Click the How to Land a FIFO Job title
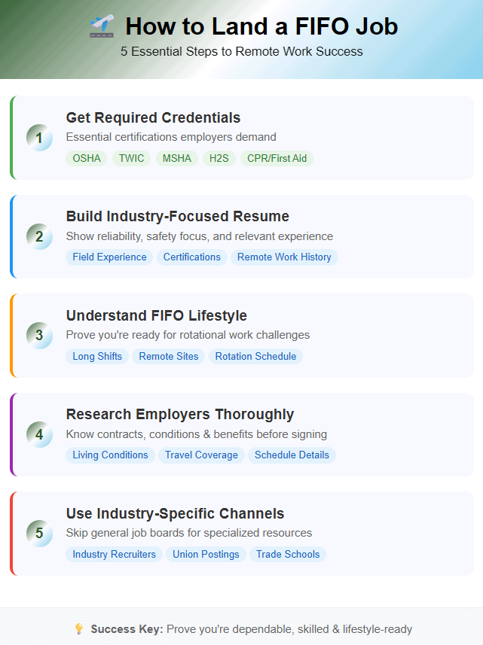Viewport: 483px width, 645px height. [261, 27]
